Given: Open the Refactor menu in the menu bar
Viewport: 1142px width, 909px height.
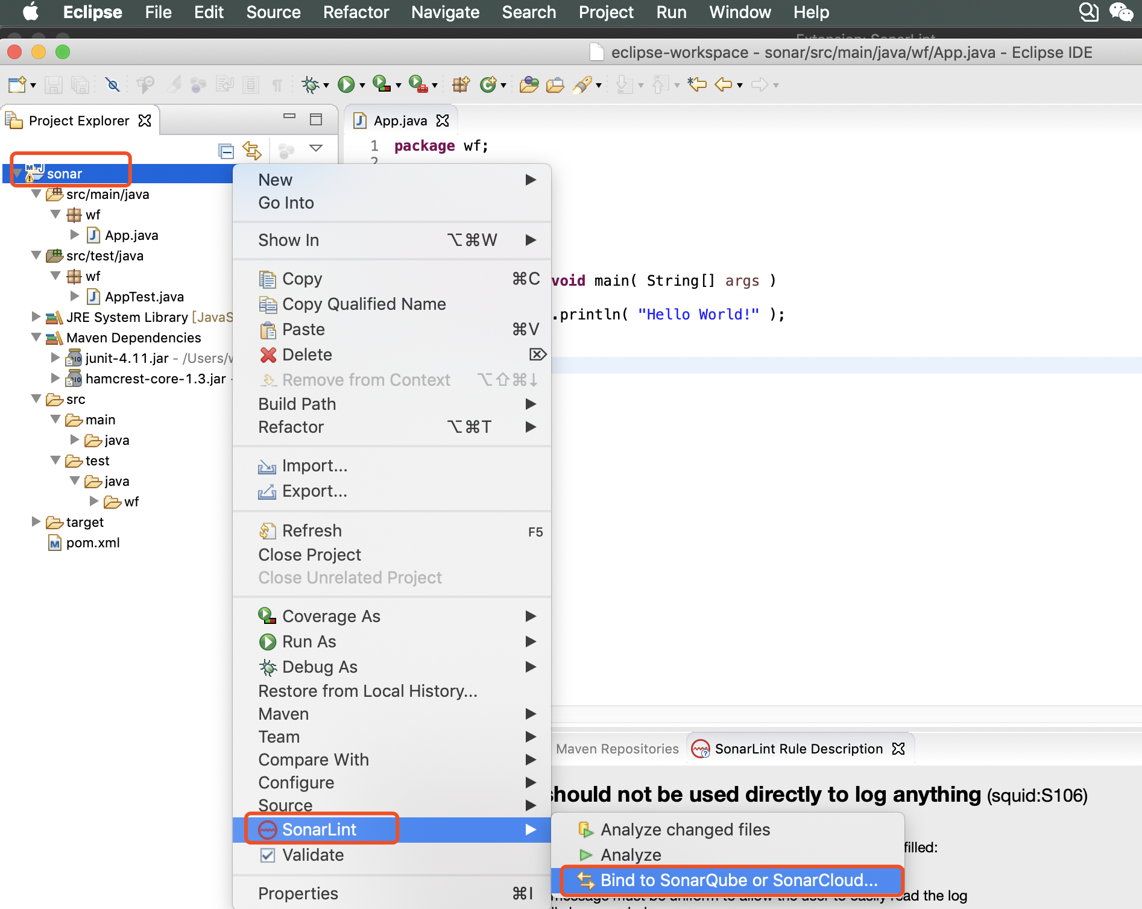Looking at the screenshot, I should [356, 12].
